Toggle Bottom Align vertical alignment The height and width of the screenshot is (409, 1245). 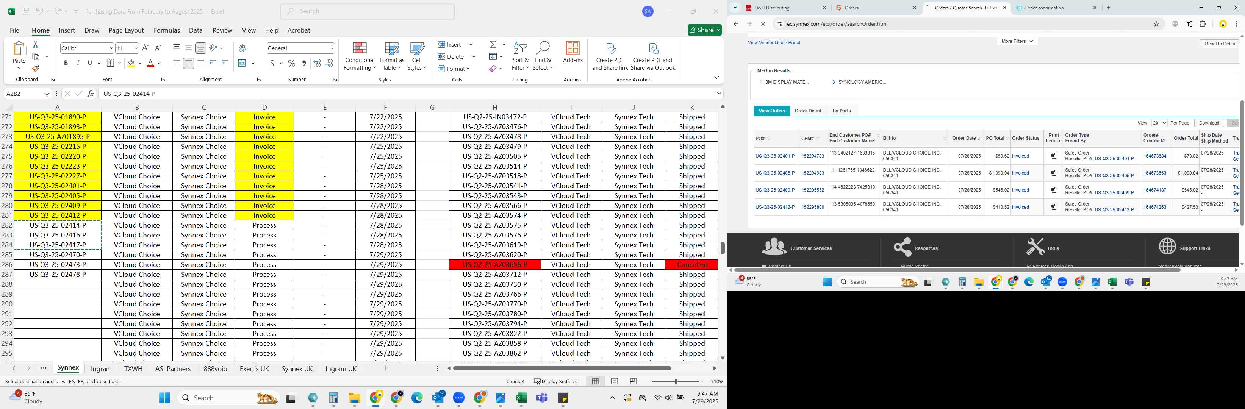[x=200, y=48]
